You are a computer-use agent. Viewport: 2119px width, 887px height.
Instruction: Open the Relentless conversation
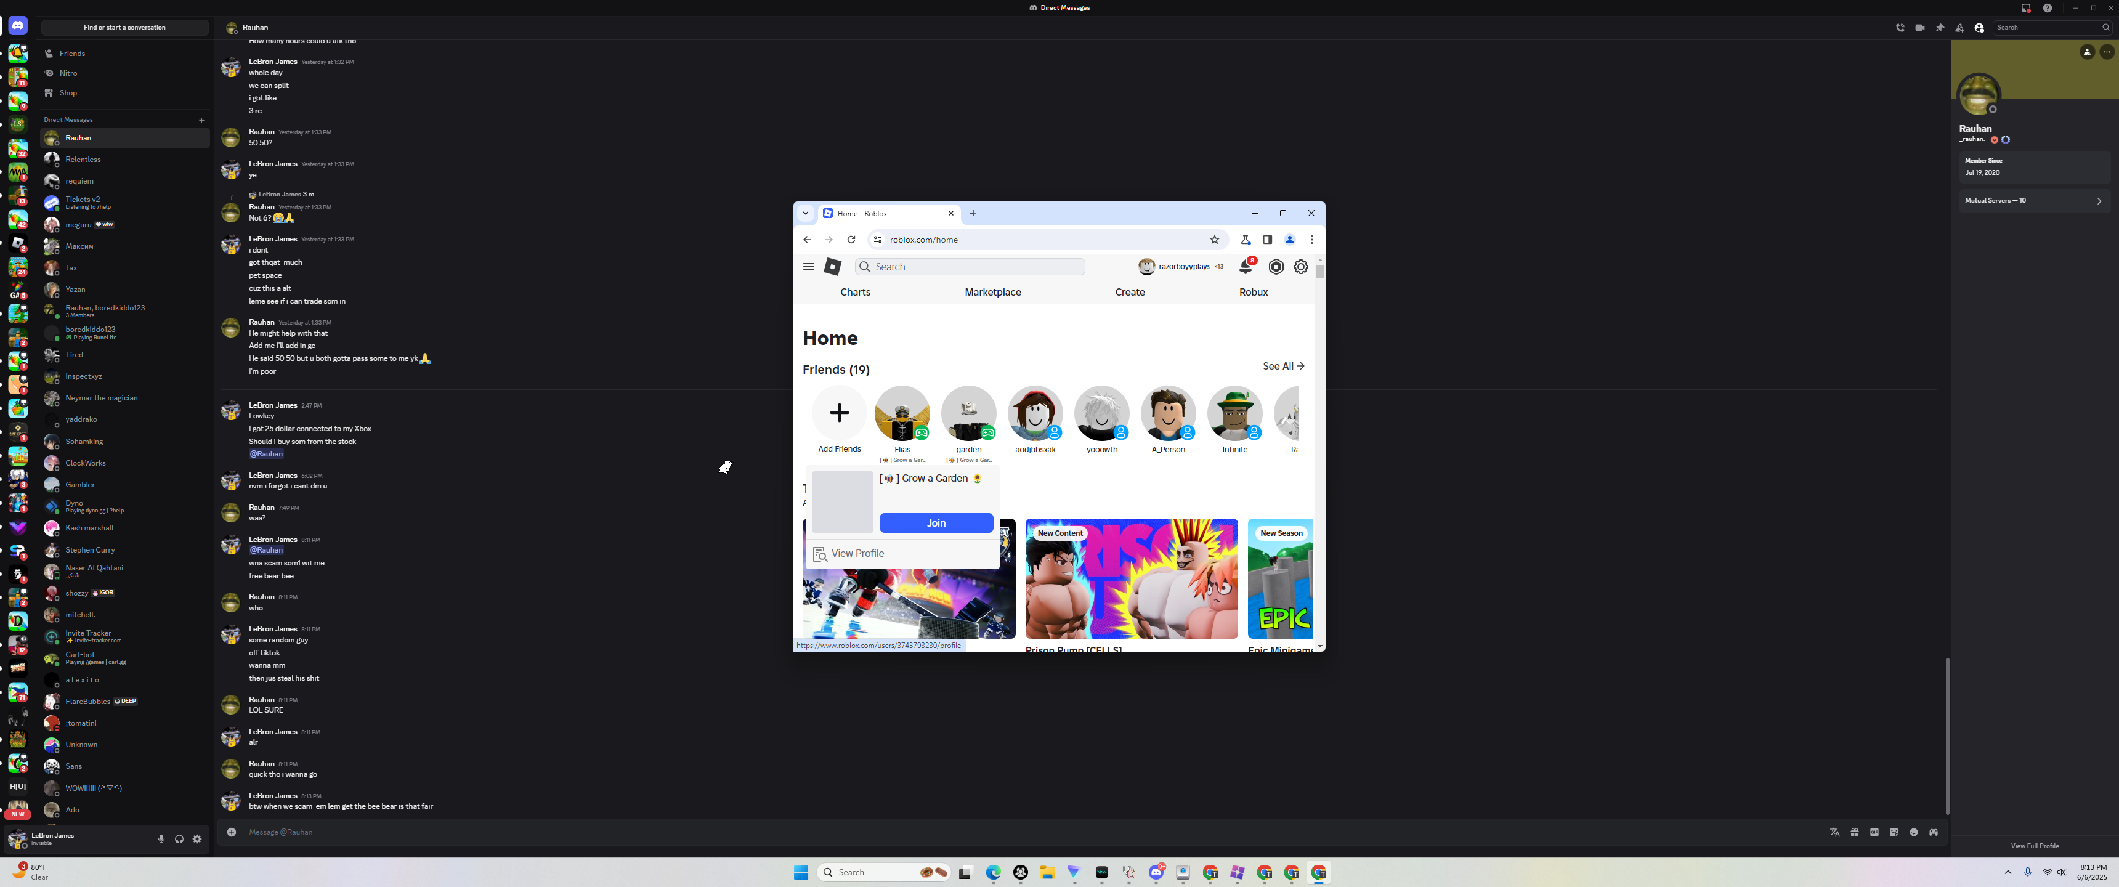click(x=125, y=160)
